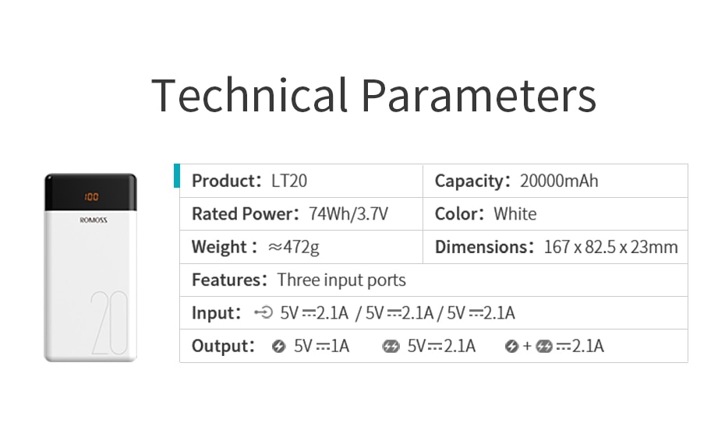The width and height of the screenshot is (725, 437).
Task: Click the power bank product image
Action: 90,267
